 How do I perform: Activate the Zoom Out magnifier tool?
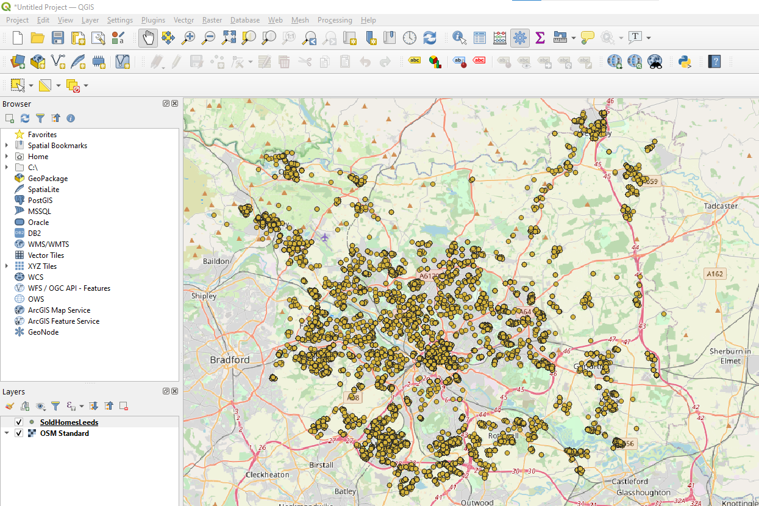click(x=208, y=38)
